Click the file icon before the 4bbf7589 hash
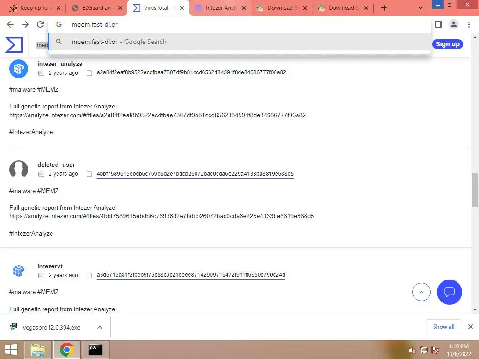479x359 pixels. 89,174
